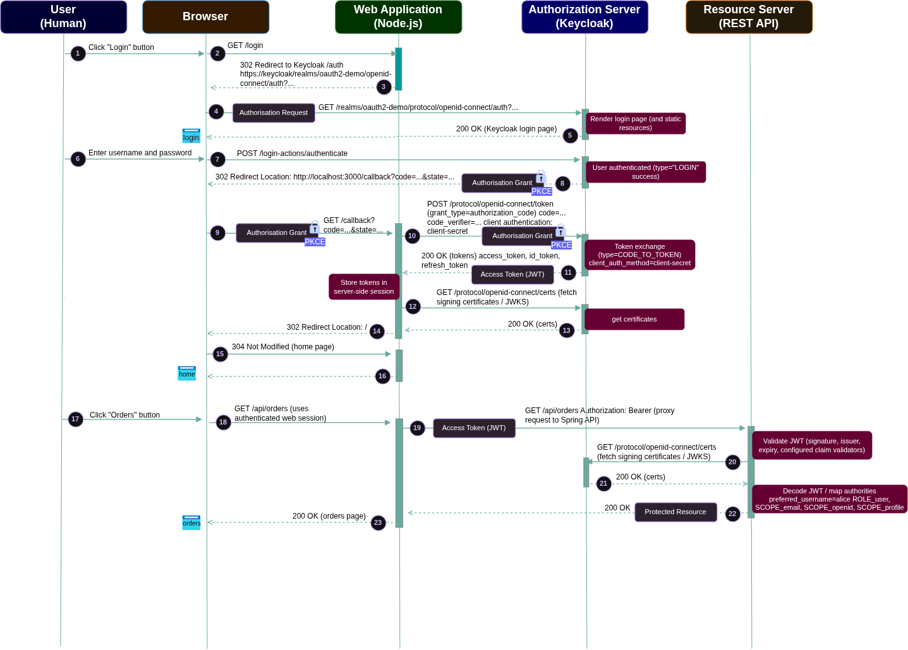Click step number 1 circle

tap(78, 54)
